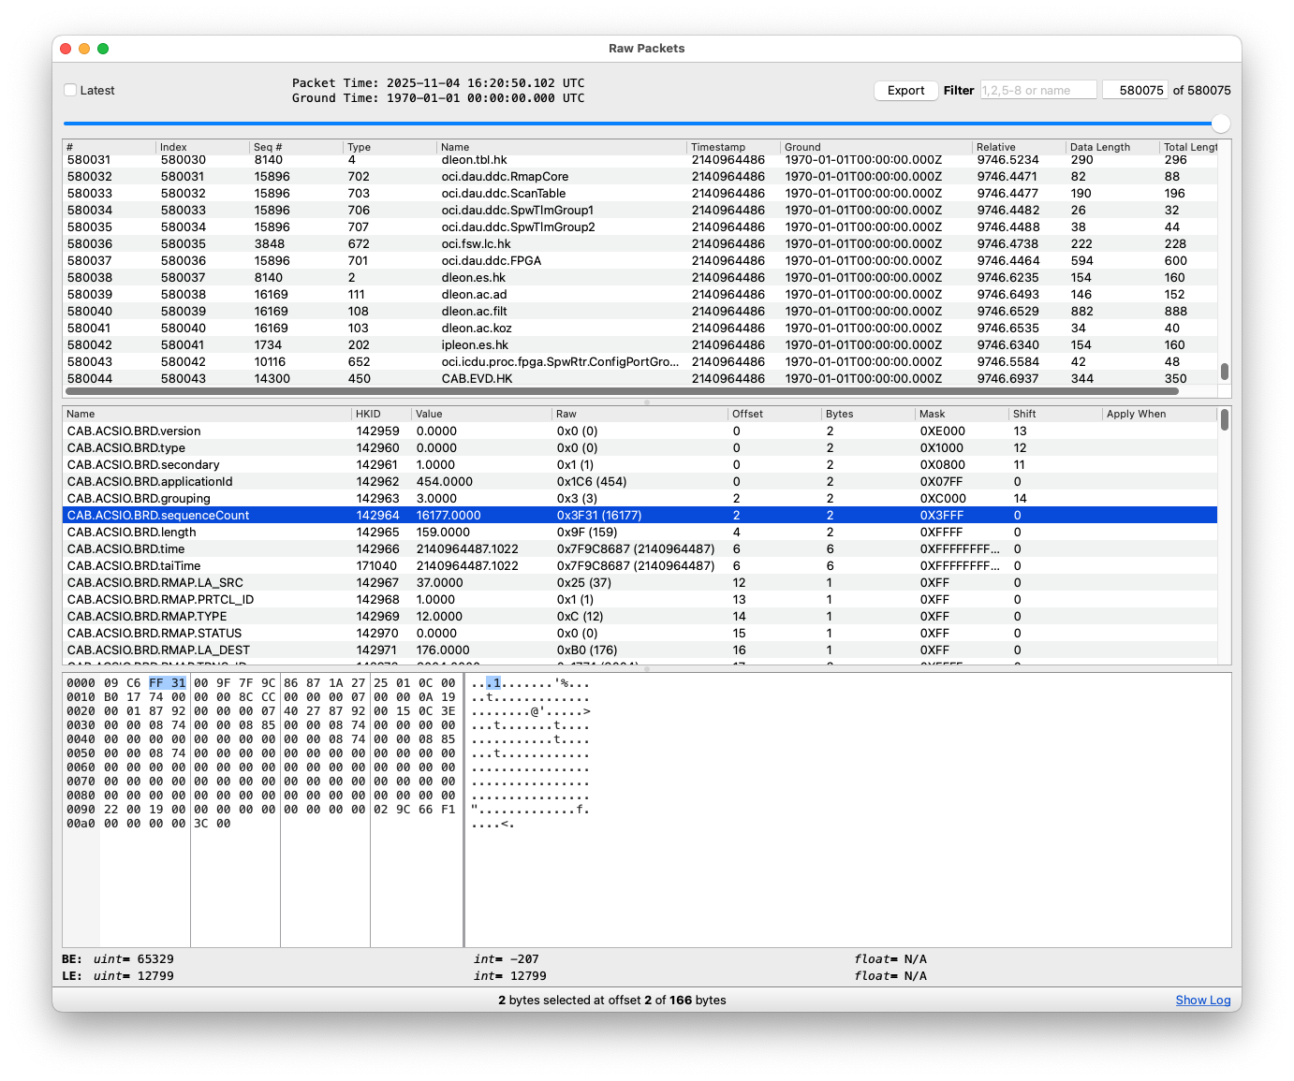Select CAB.ACSIO.BRD.sequenceCount field row
Screen dimensions: 1294x1081
(158, 516)
